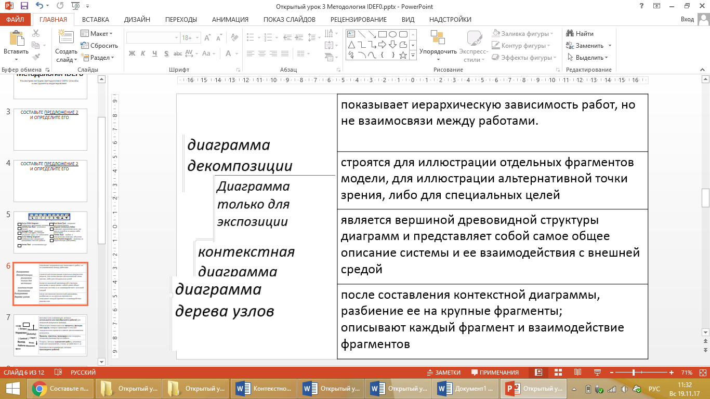
Task: Cut selection with the scissors icon
Action: point(36,33)
